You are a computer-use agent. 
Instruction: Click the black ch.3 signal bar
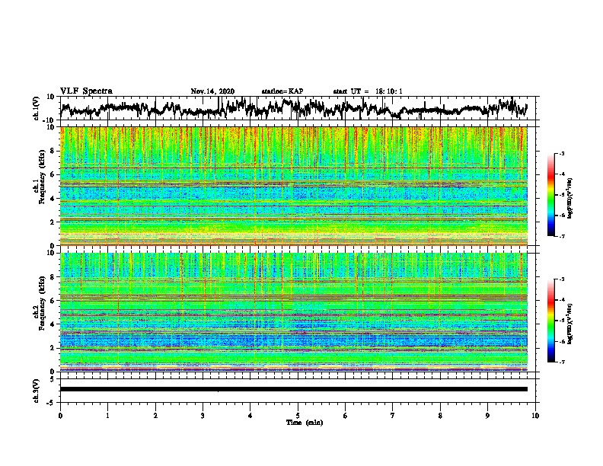pyautogui.click(x=294, y=389)
